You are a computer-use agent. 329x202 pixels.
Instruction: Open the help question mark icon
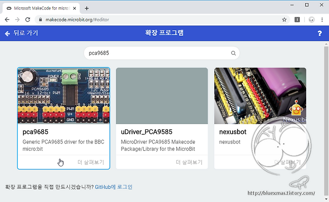coord(319,33)
